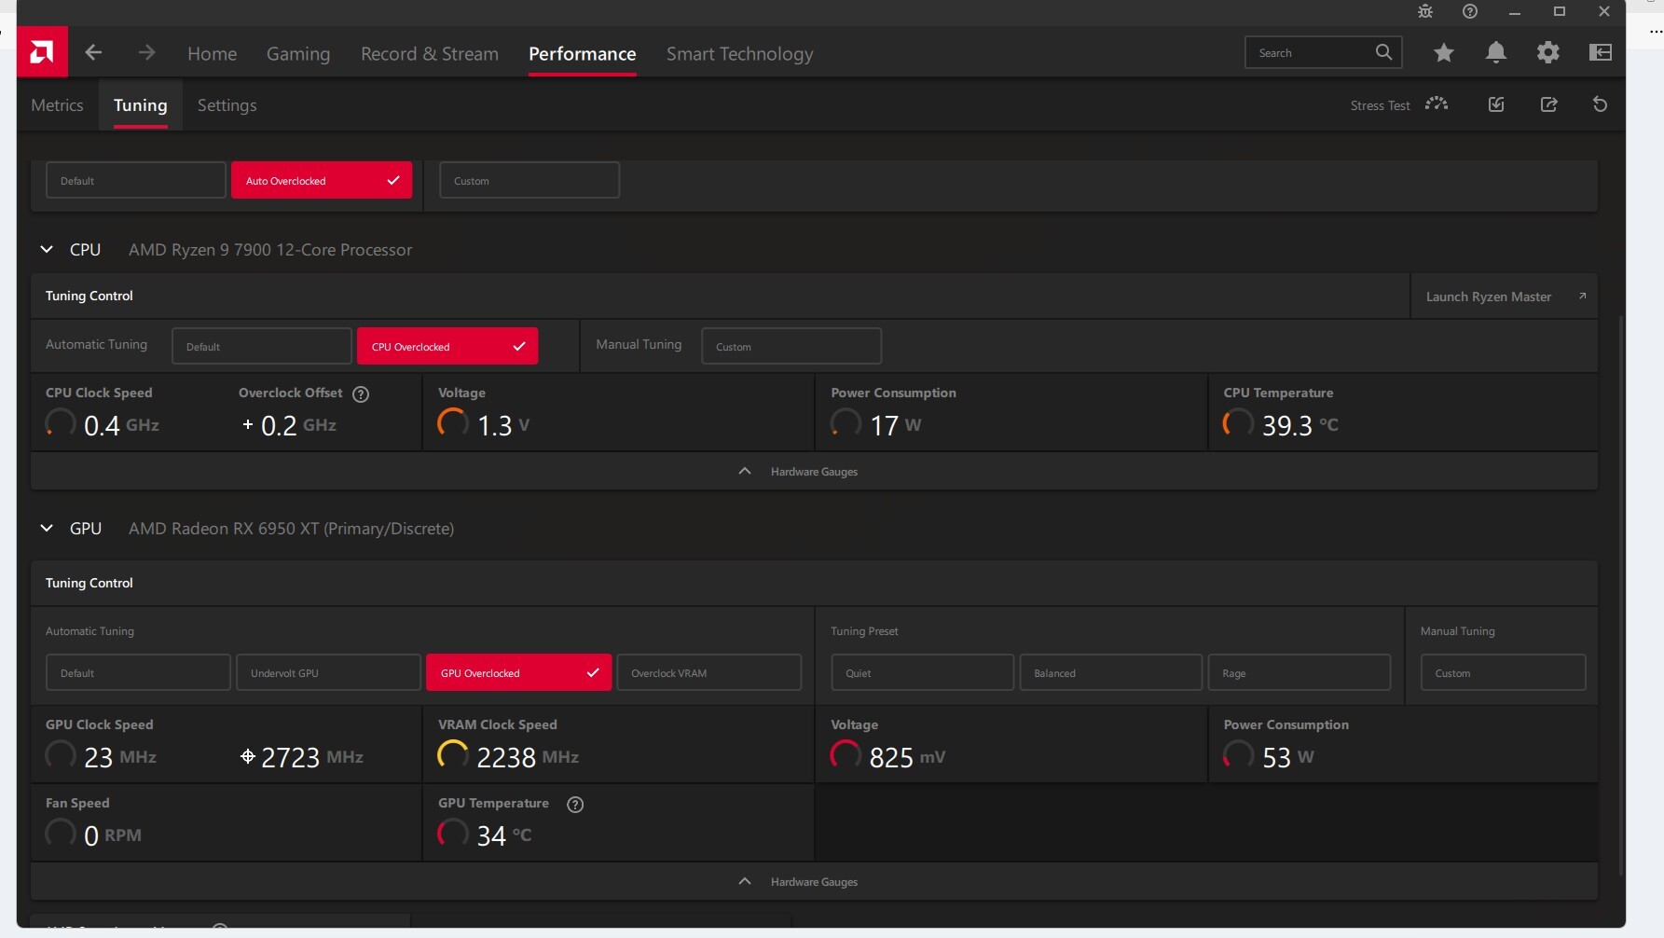Click the export profile icon
Image resolution: width=1664 pixels, height=938 pixels.
(1548, 104)
